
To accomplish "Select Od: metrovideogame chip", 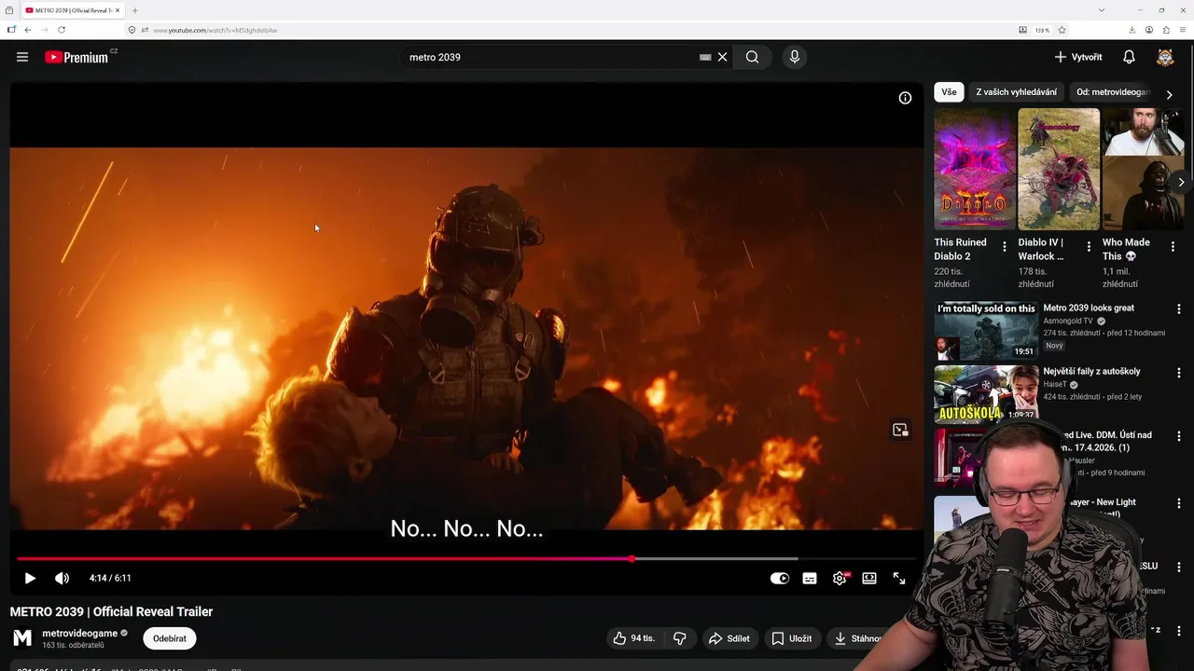I will pos(1113,92).
